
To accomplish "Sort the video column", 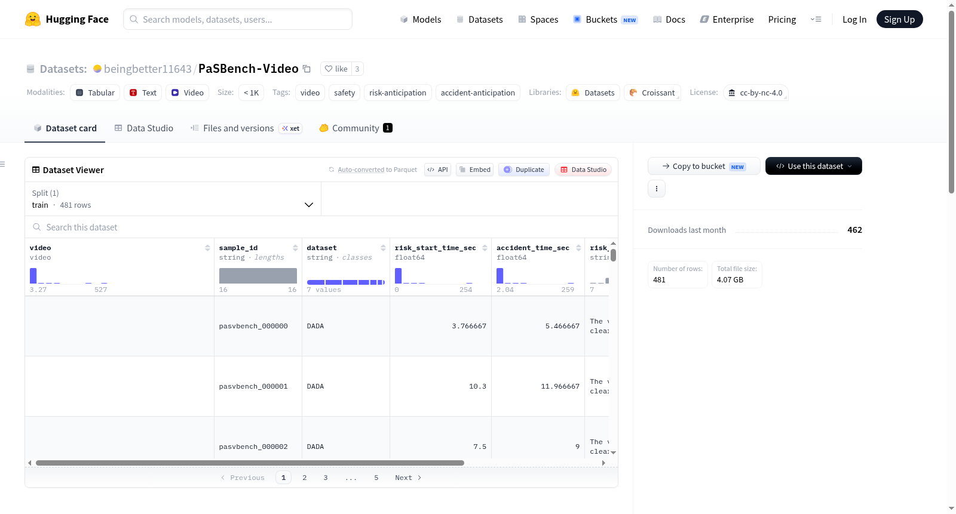I will tap(207, 248).
